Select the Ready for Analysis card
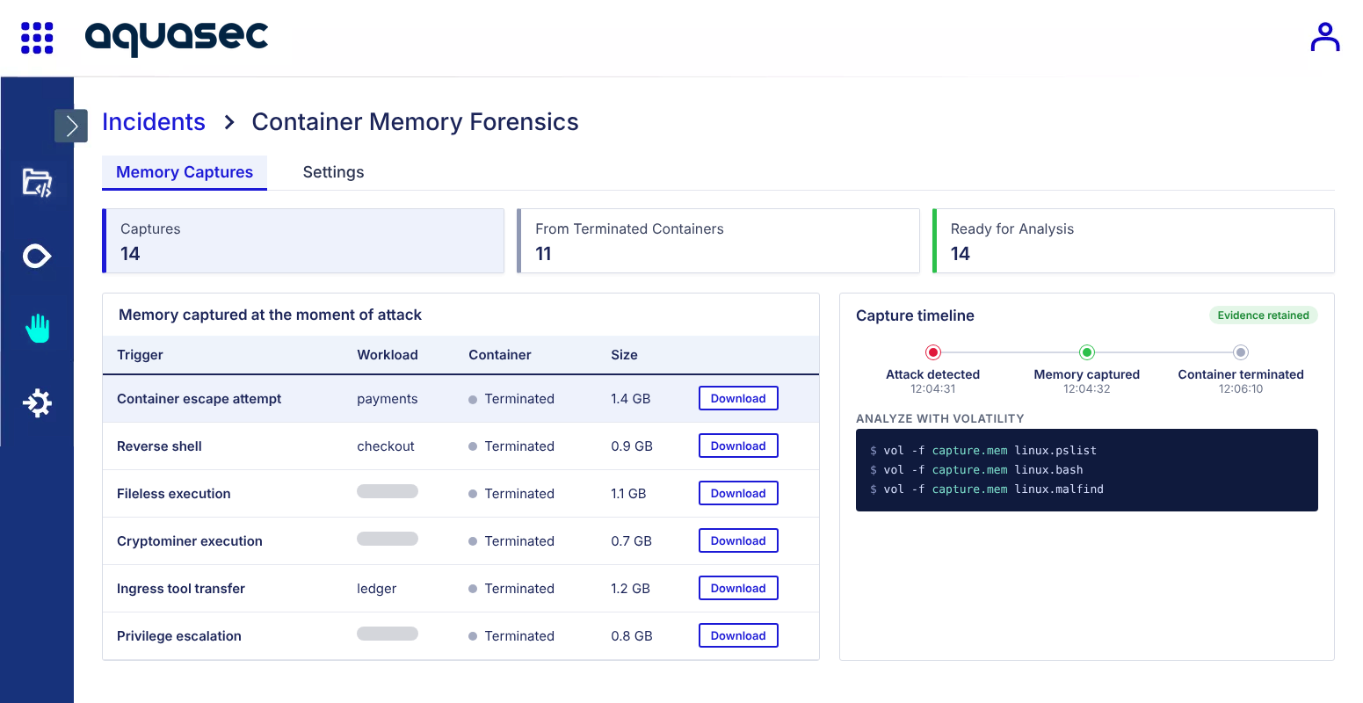The image size is (1363, 703). point(1133,241)
